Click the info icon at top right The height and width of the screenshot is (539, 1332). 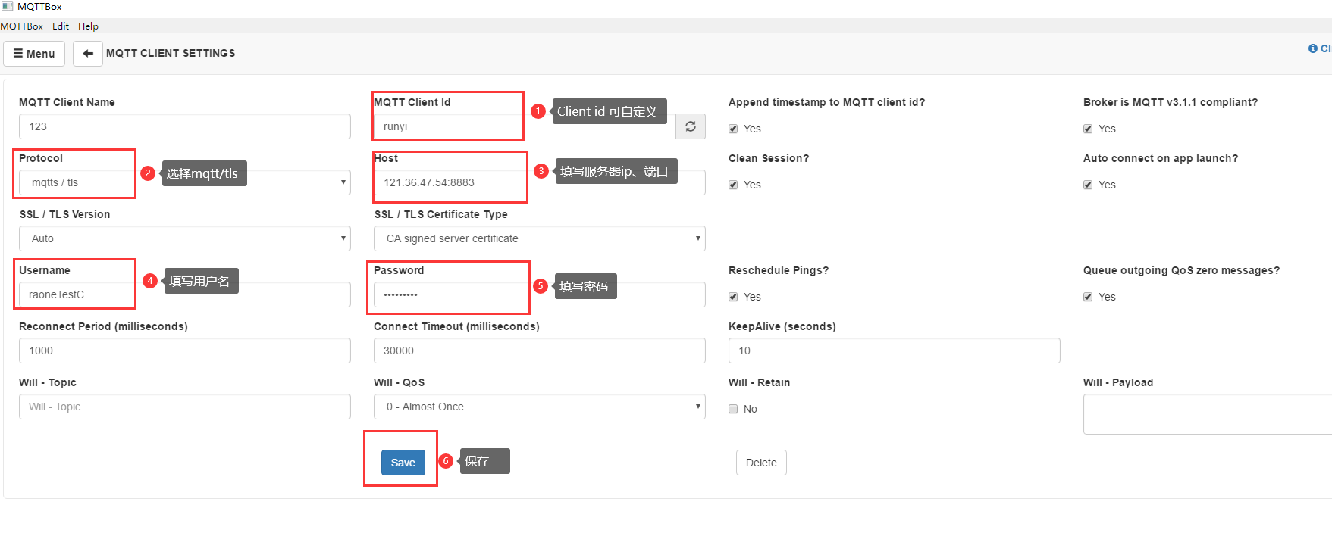click(1313, 48)
